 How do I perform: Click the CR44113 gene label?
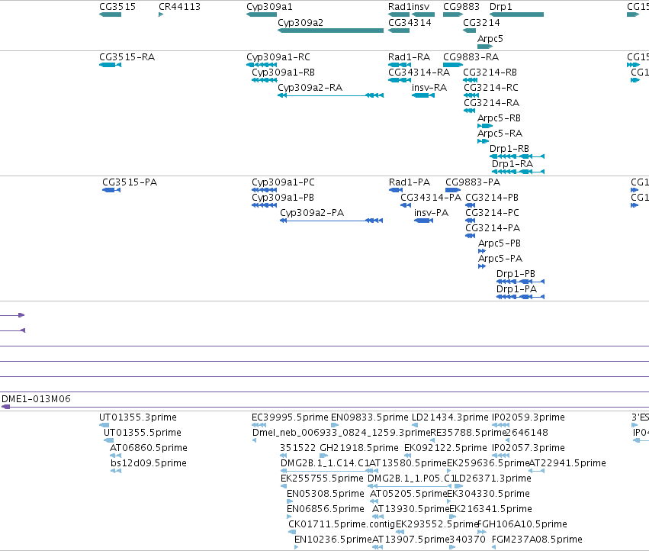[180, 7]
